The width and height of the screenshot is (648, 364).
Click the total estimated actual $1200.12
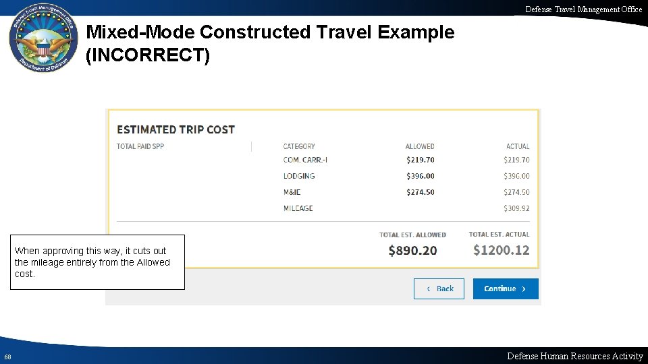[501, 251]
